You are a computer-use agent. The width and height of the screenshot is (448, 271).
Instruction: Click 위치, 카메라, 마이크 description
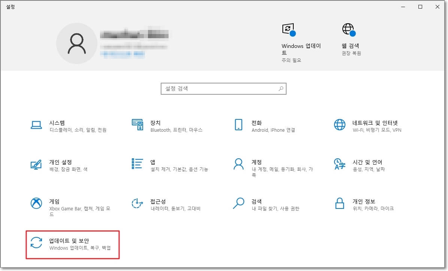pos(373,209)
